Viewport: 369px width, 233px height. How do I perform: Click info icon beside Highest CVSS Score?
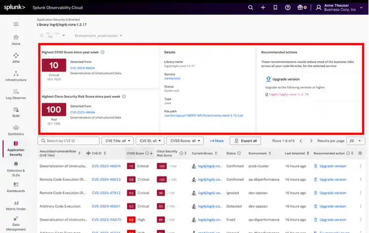102,52
